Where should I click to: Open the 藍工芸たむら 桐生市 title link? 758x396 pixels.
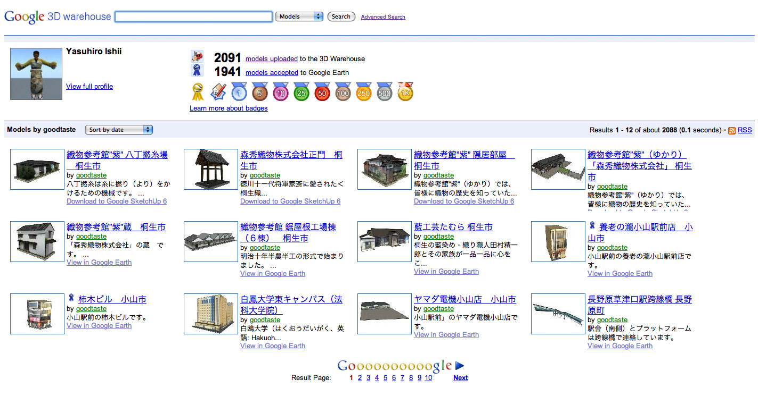pos(453,227)
